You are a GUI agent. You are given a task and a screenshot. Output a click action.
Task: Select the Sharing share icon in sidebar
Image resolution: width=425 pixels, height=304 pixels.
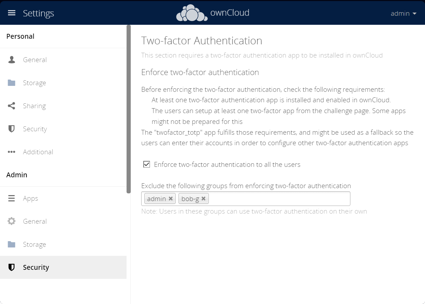pos(11,105)
